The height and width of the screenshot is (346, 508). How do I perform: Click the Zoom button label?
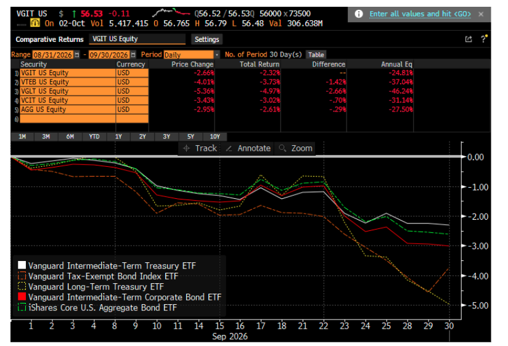[301, 148]
